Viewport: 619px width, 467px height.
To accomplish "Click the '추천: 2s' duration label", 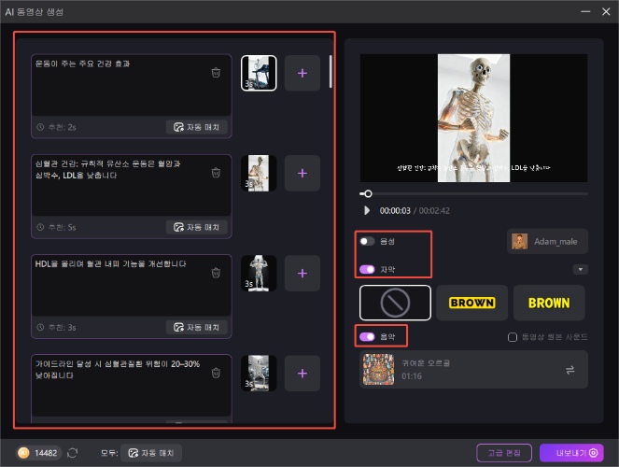I will [x=62, y=127].
